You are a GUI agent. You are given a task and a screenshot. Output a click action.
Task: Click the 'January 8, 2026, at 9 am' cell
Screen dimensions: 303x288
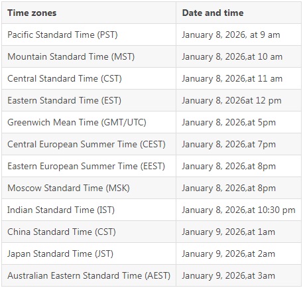click(239, 35)
